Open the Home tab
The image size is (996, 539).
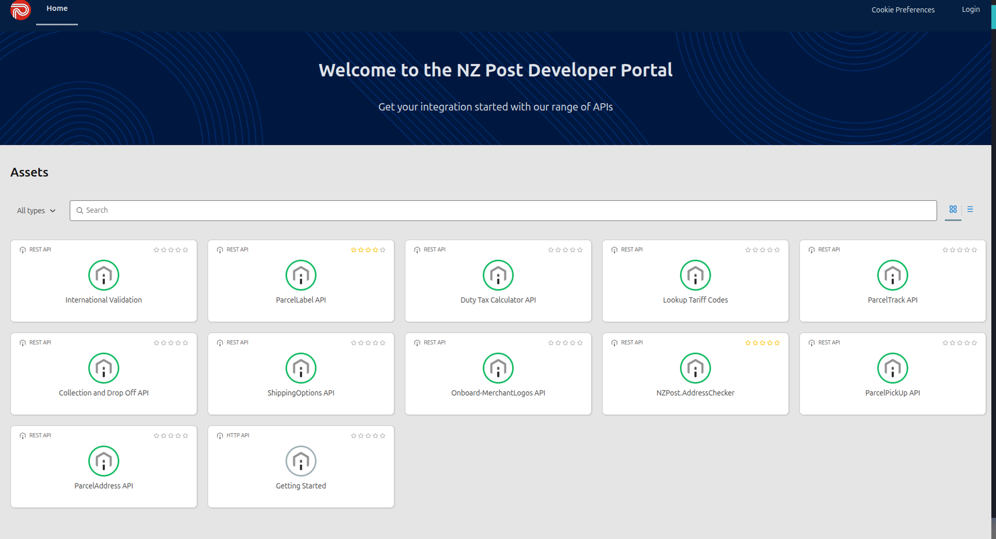57,9
